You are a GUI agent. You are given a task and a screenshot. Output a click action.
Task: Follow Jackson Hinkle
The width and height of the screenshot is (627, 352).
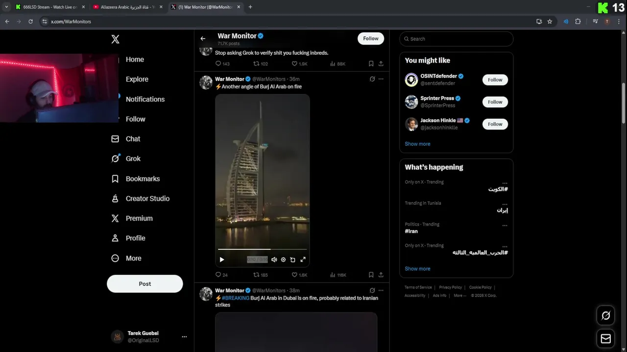pyautogui.click(x=495, y=124)
